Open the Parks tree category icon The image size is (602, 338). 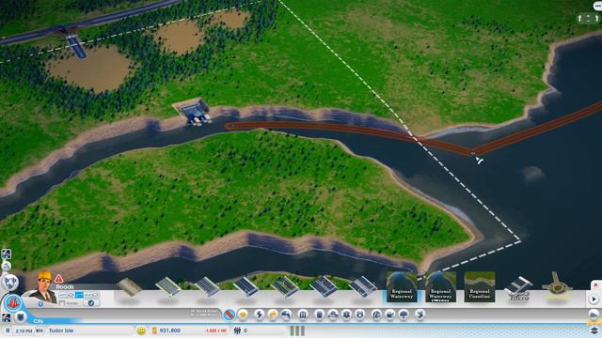coord(404,315)
